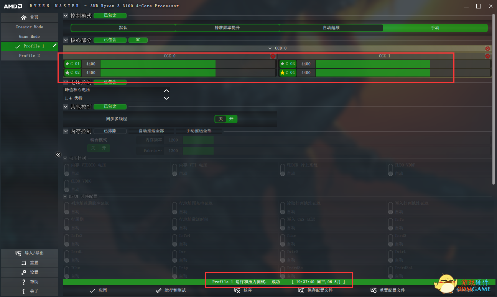Toggle 已排除 next to 内存控制
The width and height of the screenshot is (497, 297).
pos(110,131)
